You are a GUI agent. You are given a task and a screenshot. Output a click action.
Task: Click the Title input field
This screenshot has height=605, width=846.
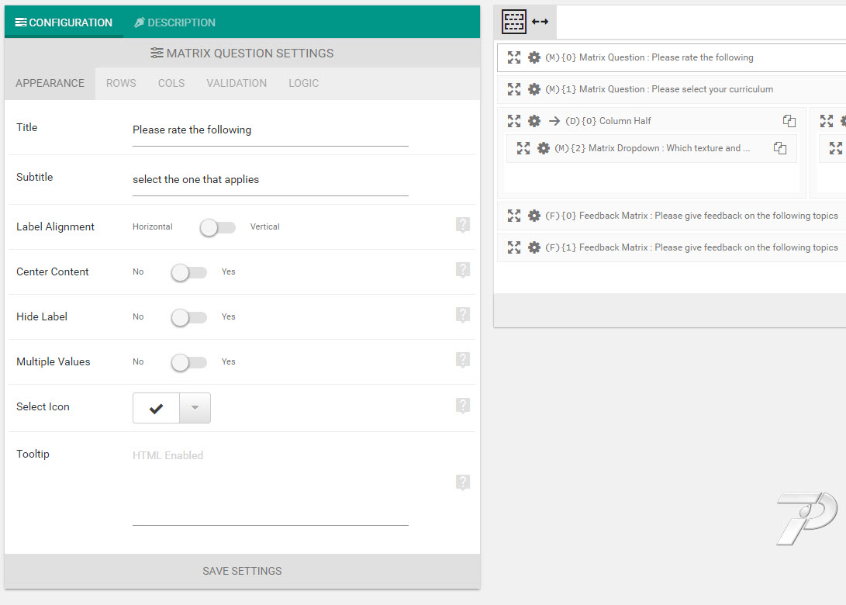271,130
